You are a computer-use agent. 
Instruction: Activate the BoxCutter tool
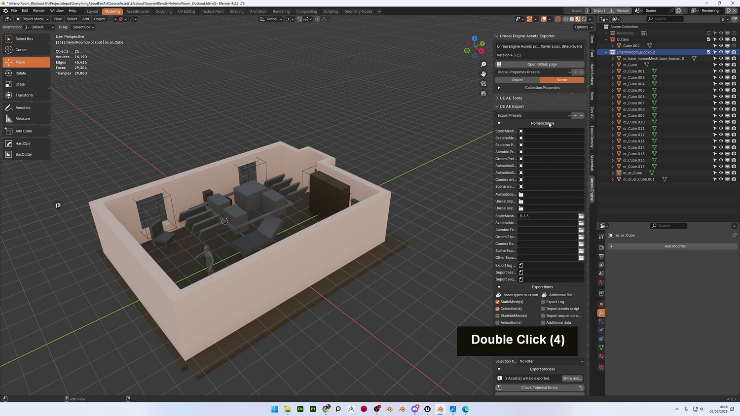point(26,154)
